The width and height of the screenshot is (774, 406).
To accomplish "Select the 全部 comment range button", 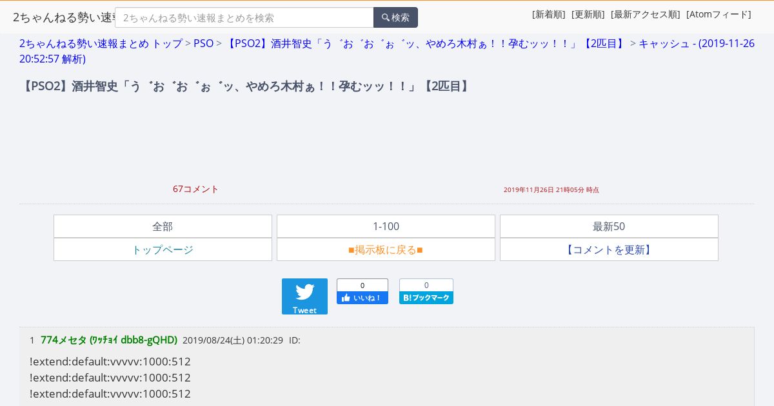I will click(163, 226).
